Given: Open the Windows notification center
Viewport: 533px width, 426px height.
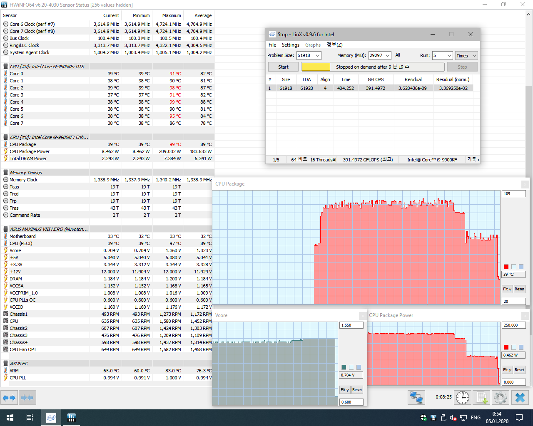Looking at the screenshot, I should [519, 418].
